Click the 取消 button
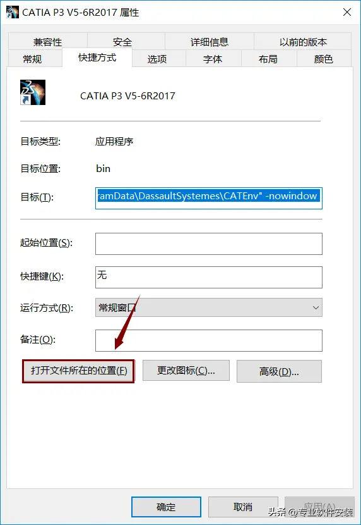This screenshot has width=361, height=525. pos(243,507)
